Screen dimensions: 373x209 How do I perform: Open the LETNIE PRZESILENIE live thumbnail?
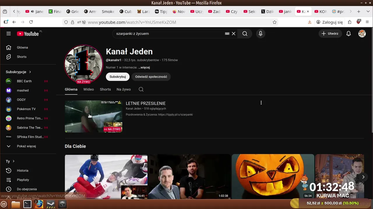pyautogui.click(x=94, y=116)
